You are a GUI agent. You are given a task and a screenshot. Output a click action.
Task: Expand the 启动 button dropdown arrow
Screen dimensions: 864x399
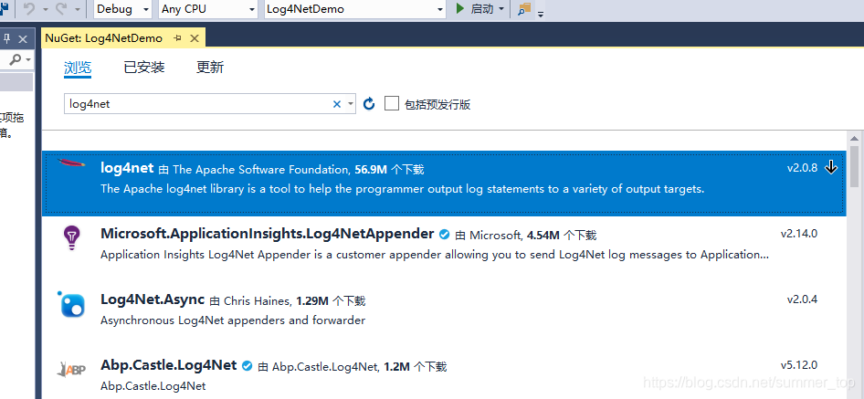pyautogui.click(x=500, y=9)
